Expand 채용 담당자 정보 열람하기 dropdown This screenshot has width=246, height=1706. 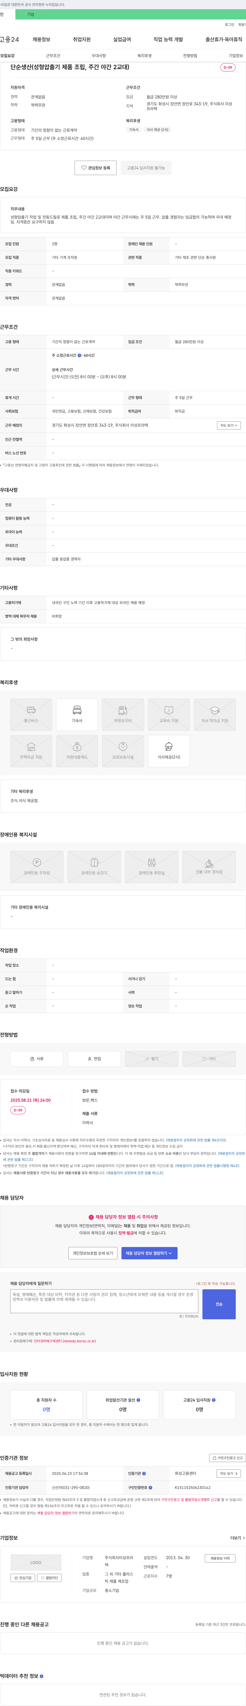tap(149, 1253)
